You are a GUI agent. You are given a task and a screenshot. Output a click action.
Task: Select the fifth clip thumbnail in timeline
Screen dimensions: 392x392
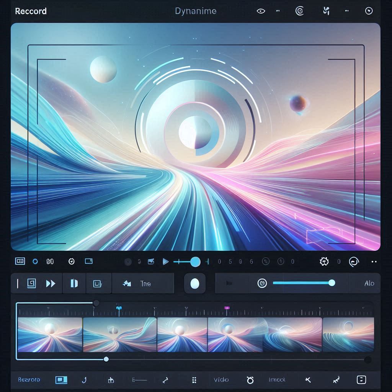(293, 335)
